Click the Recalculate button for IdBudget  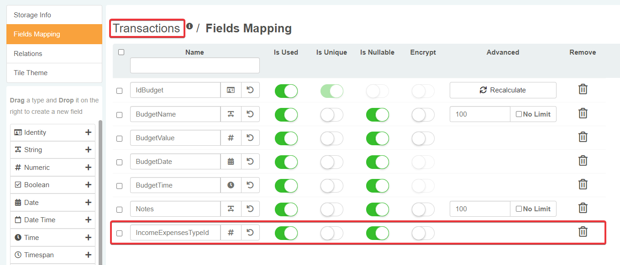(x=503, y=90)
